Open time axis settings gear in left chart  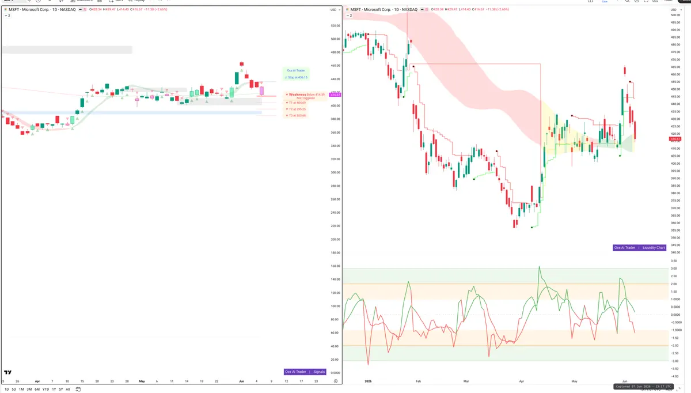[335, 381]
